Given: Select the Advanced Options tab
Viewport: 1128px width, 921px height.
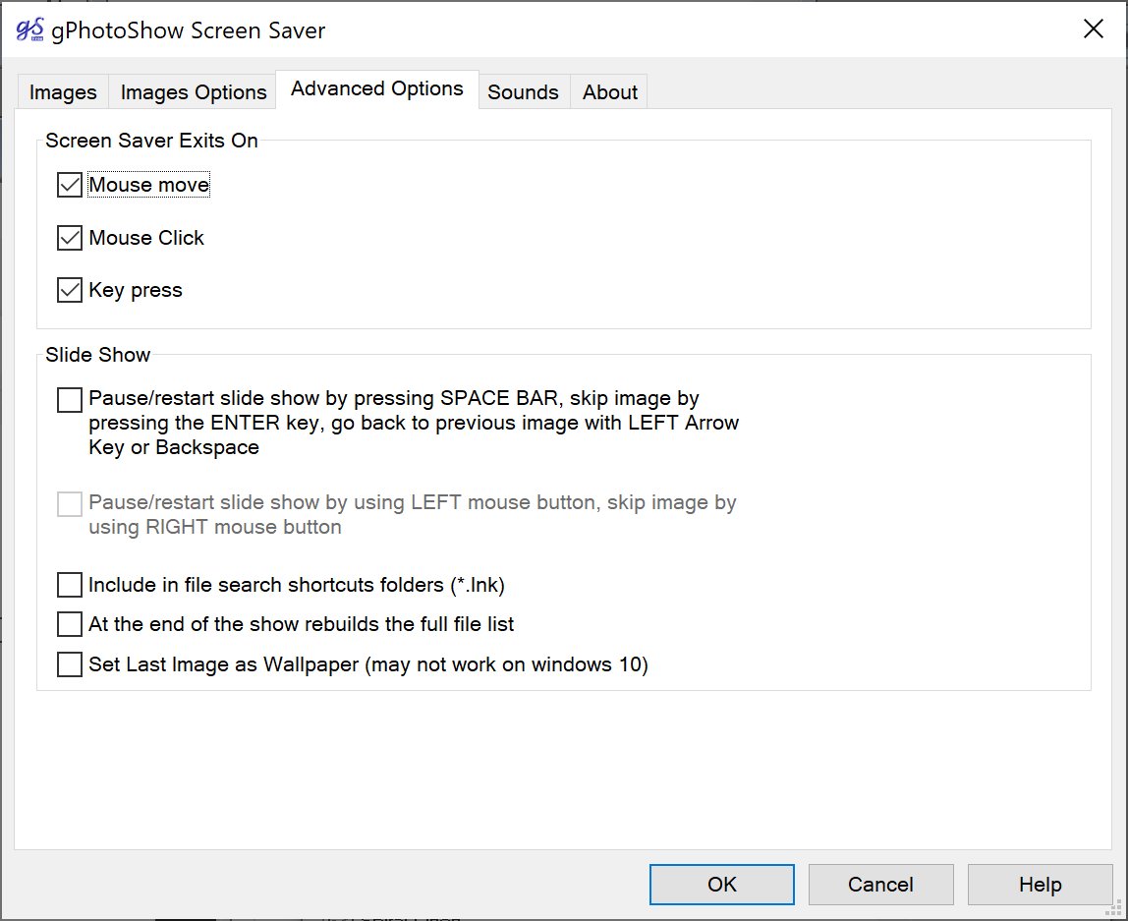Looking at the screenshot, I should 377,89.
